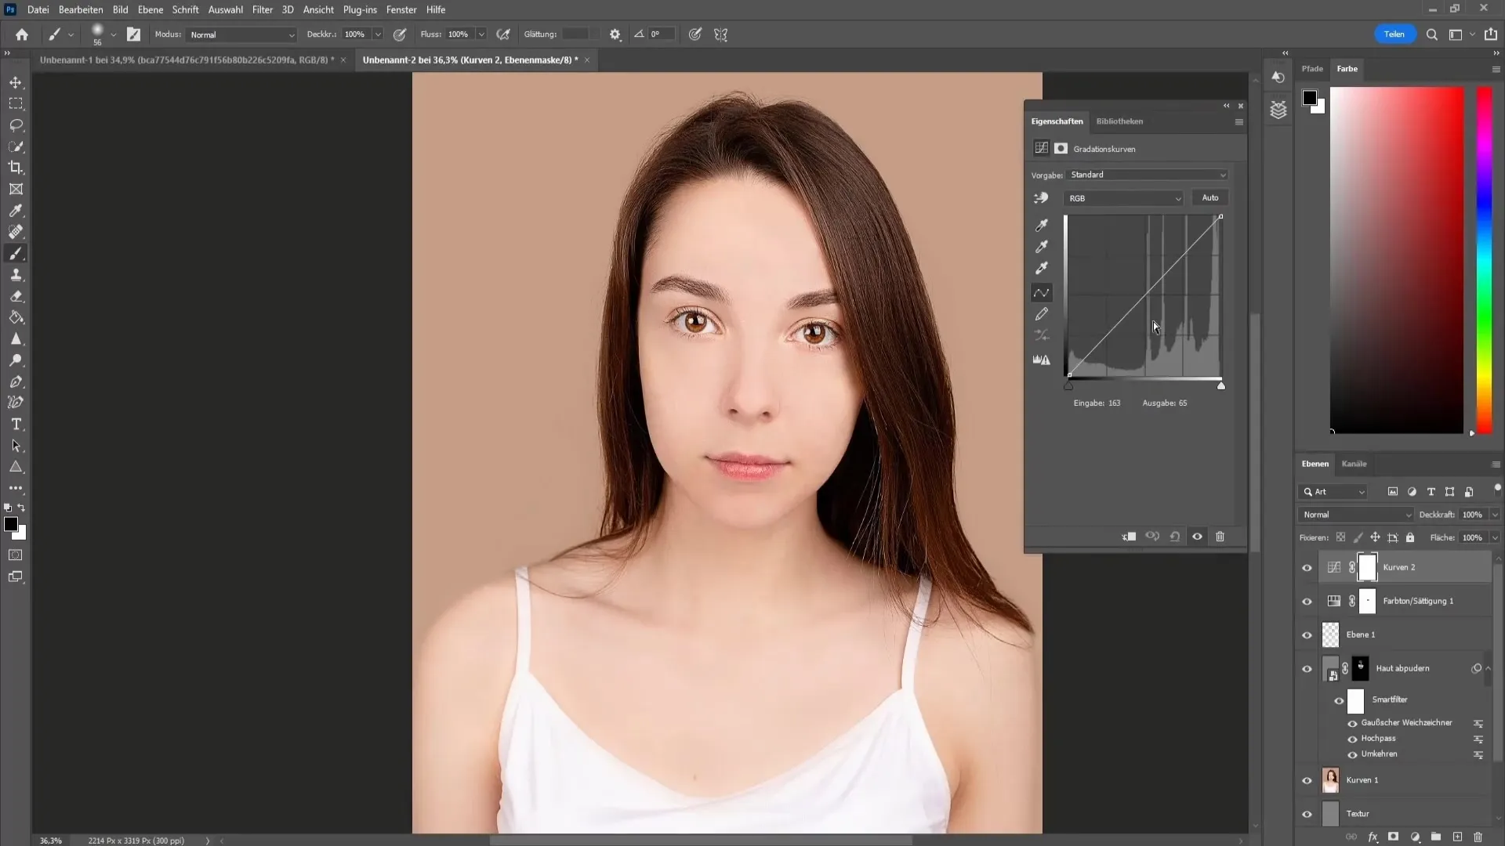This screenshot has height=846, width=1505.
Task: Select the Eyedropper tool in left toolbar
Action: coord(16,211)
